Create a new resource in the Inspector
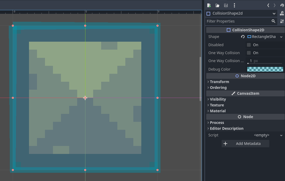This screenshot has width=285, height=181. point(209,5)
